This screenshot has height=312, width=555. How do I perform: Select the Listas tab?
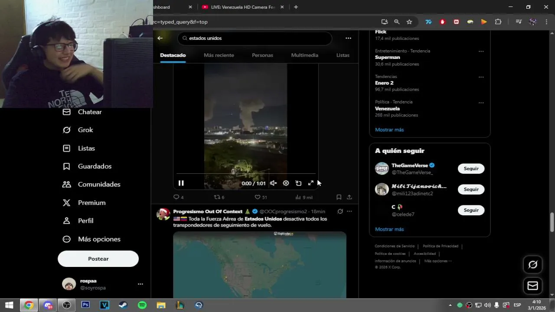pyautogui.click(x=343, y=55)
